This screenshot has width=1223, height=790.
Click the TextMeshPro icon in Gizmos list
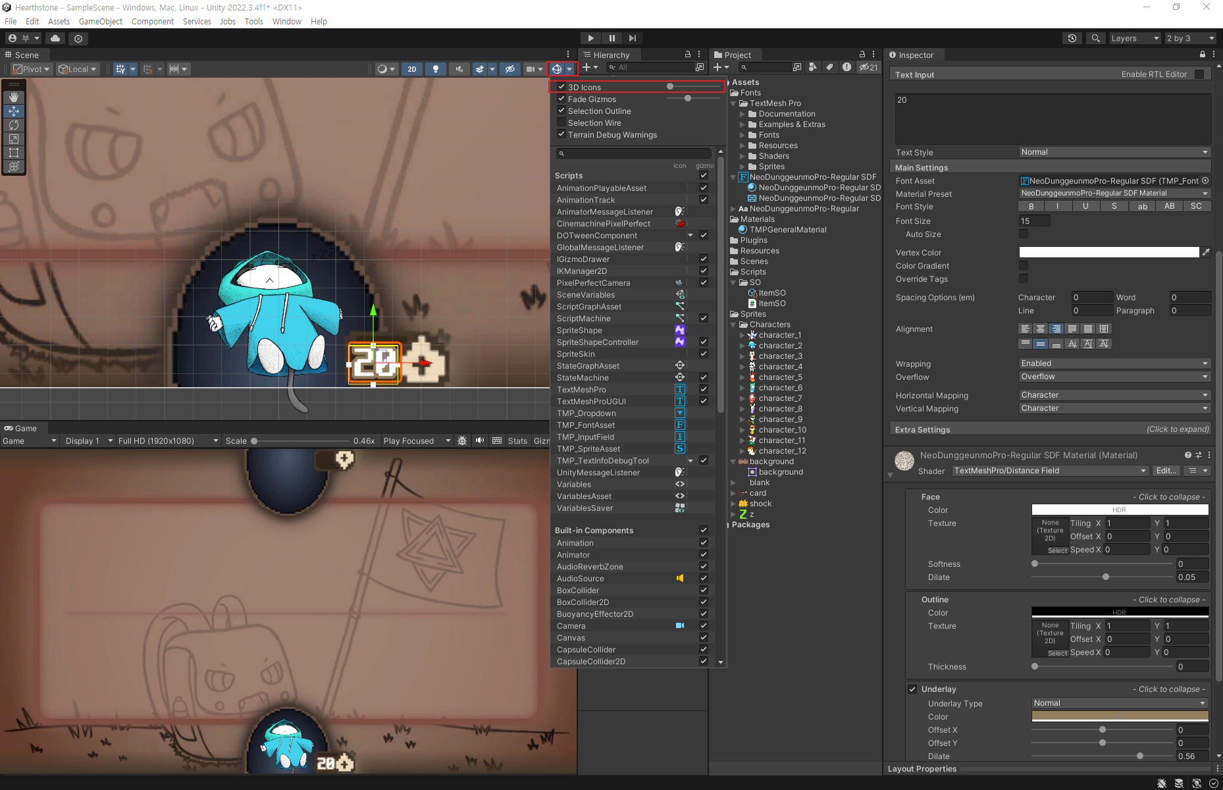pyautogui.click(x=680, y=390)
